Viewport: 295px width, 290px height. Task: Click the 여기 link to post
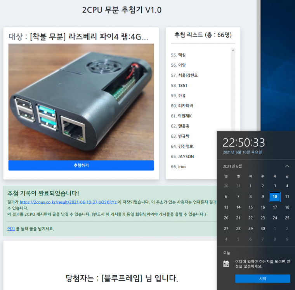pos(11,229)
